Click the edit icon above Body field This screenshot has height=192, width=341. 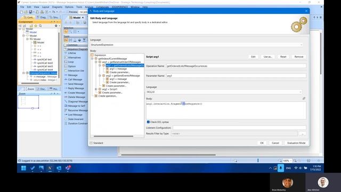[304, 98]
